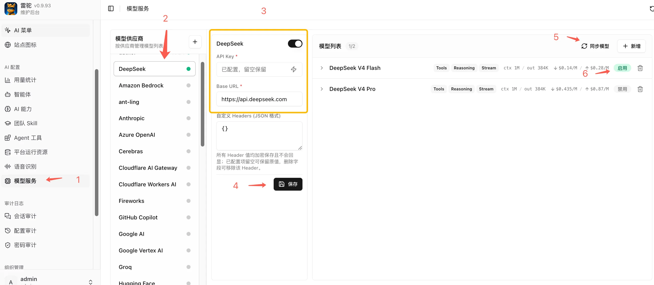654x285 pixels.
Task: Delete the DeepSeek V4 Pro model
Action: pos(640,89)
